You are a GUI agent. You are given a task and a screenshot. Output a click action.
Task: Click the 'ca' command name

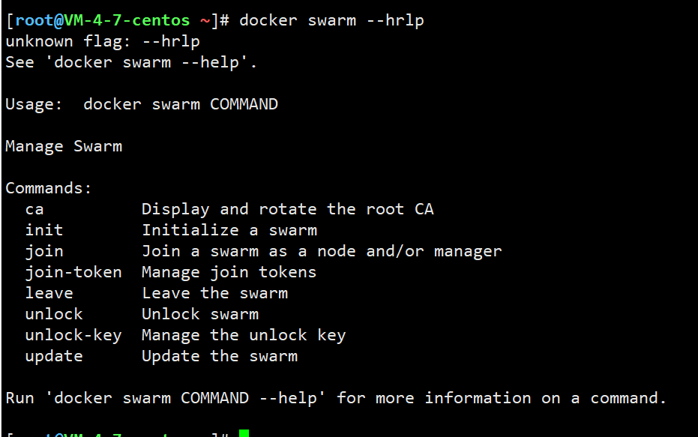click(34, 209)
